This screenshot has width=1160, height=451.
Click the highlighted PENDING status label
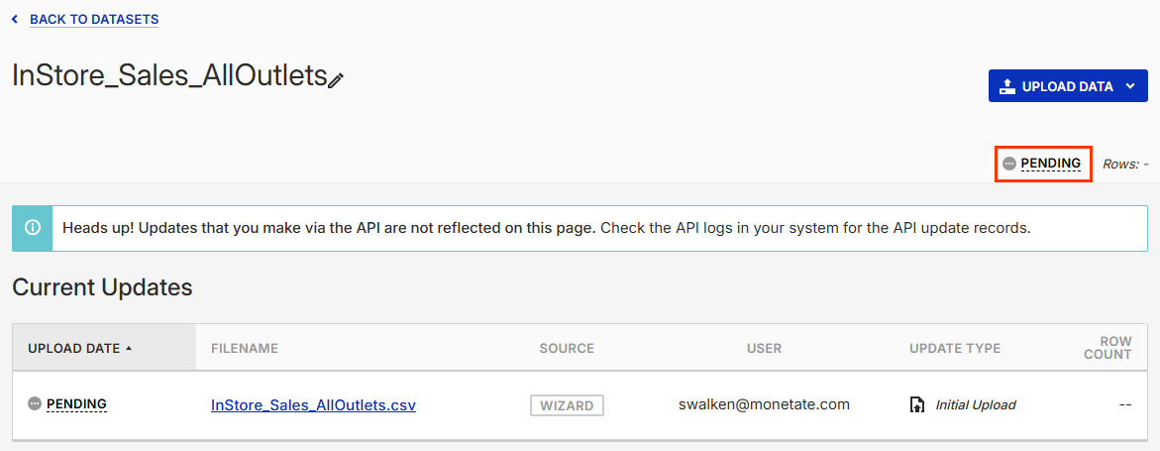[x=1050, y=164]
